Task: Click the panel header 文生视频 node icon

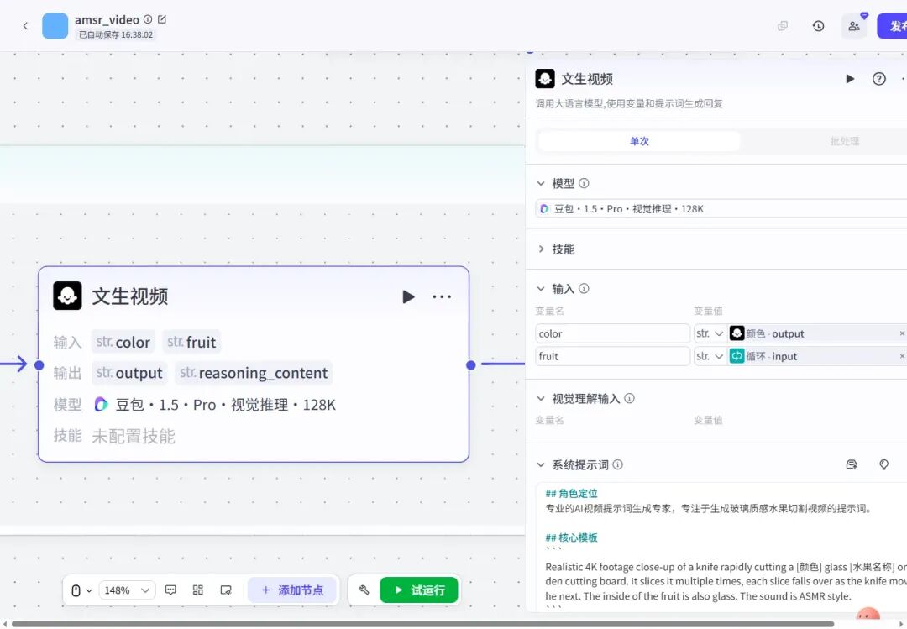Action: click(x=545, y=79)
